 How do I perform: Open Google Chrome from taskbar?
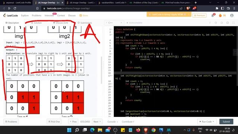[x=154, y=130]
